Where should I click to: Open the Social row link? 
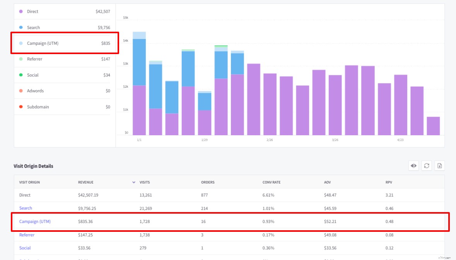[x=25, y=248]
